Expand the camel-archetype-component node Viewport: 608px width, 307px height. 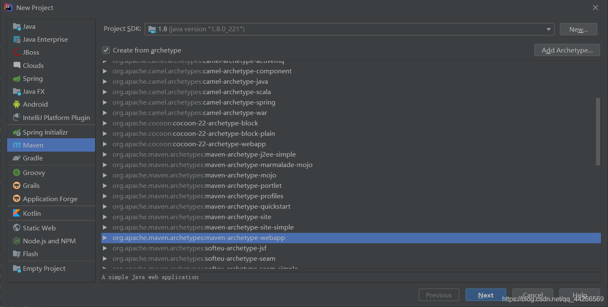click(105, 71)
